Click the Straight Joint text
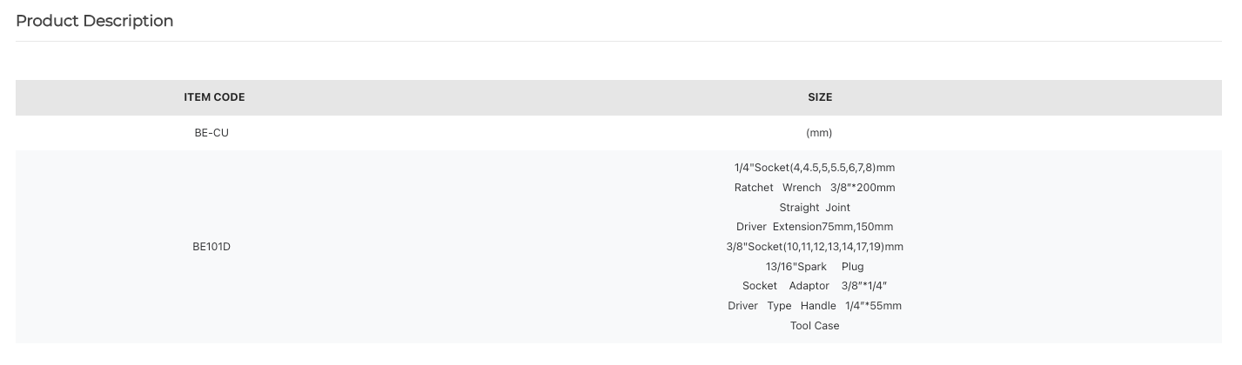 (x=815, y=208)
